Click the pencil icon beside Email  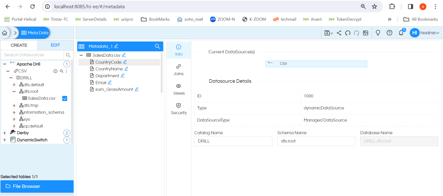110,82
